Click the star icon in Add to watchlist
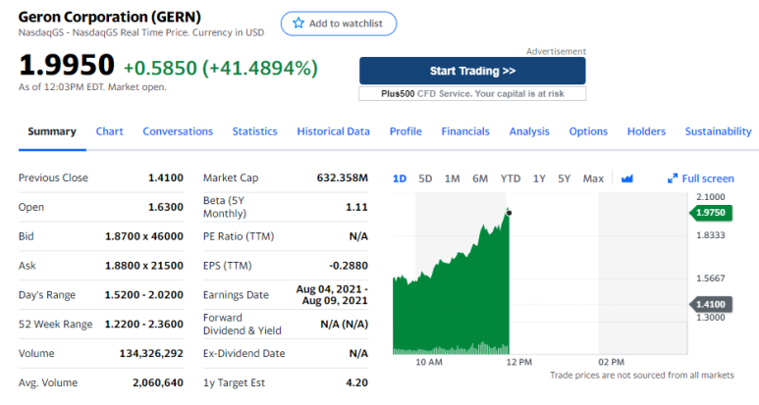Screen dimensions: 759x405 (x=298, y=24)
